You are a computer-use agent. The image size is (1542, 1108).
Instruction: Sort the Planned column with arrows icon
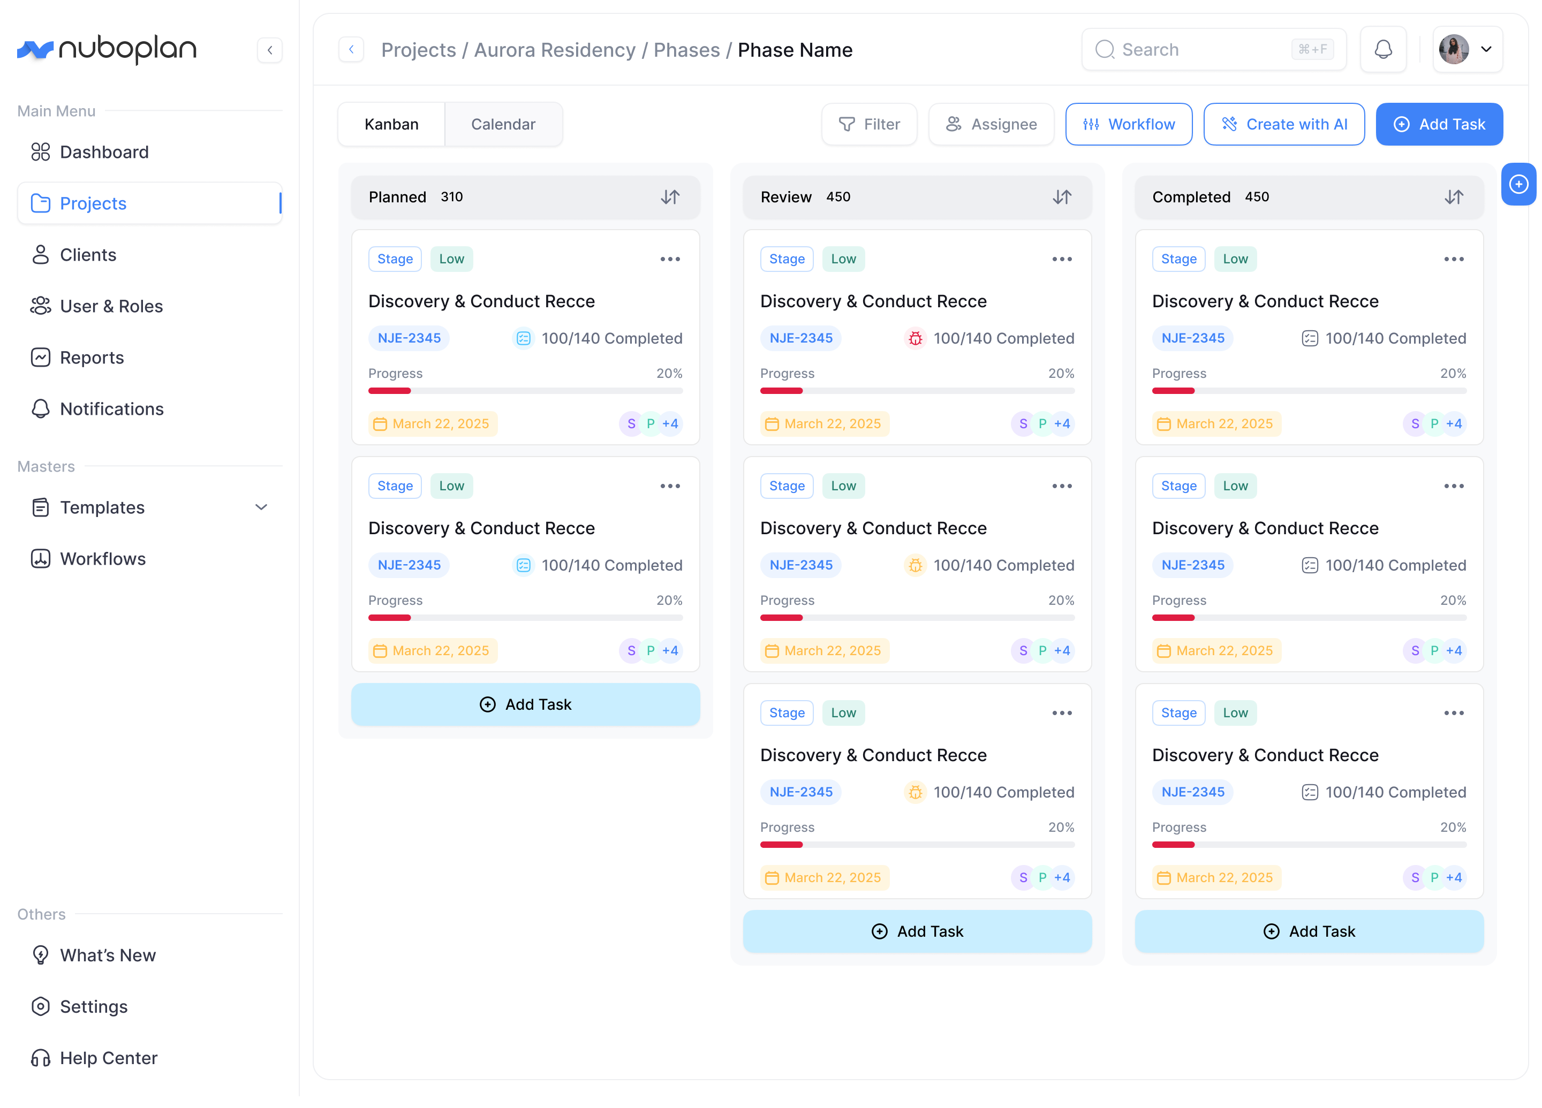coord(670,197)
